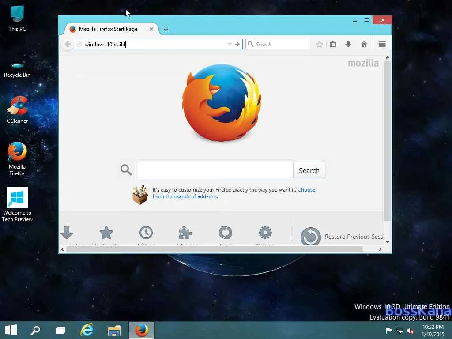452x339 pixels.
Task: Open the address bar history dropdown
Action: click(230, 44)
